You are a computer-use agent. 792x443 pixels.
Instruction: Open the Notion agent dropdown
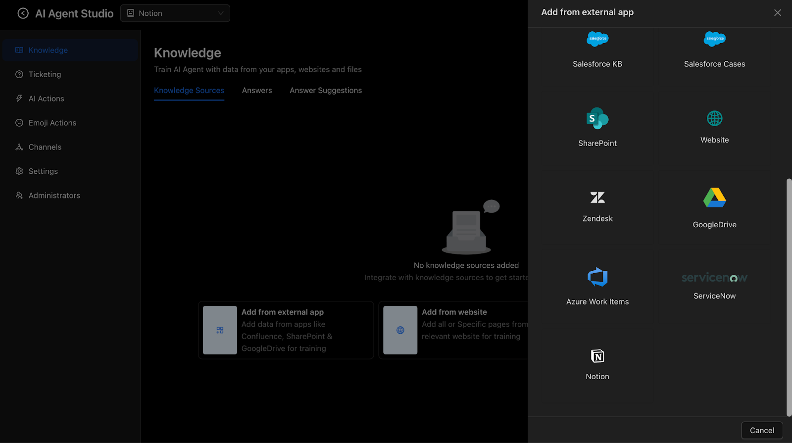point(175,13)
